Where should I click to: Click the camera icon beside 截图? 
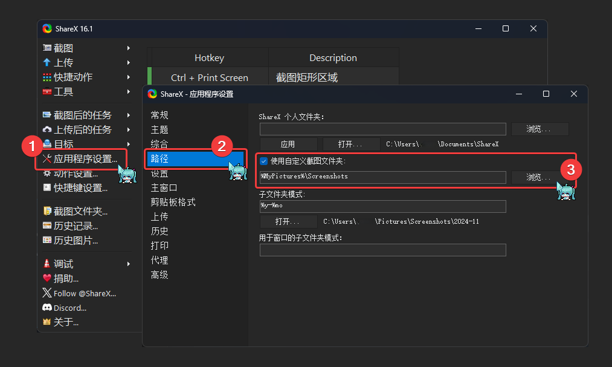point(47,48)
